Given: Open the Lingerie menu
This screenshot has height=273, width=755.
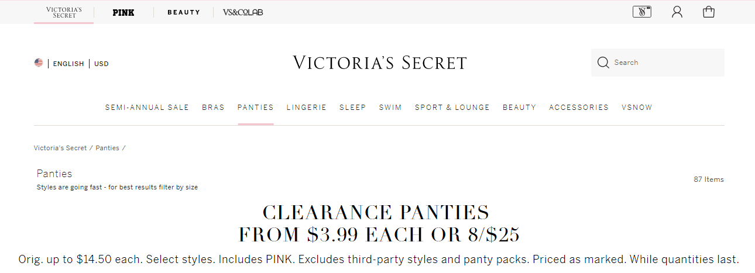Looking at the screenshot, I should pyautogui.click(x=307, y=108).
